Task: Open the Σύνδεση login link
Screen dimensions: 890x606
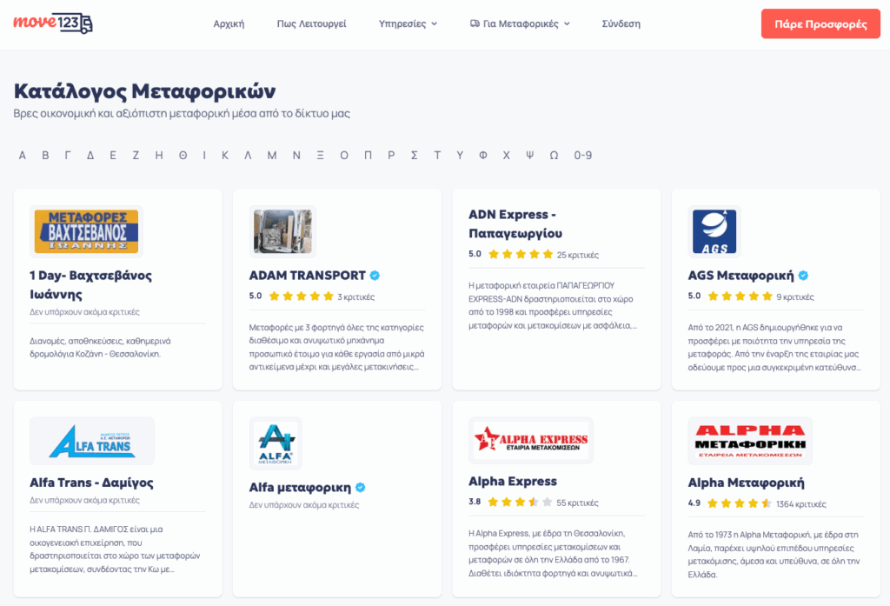Action: click(621, 23)
